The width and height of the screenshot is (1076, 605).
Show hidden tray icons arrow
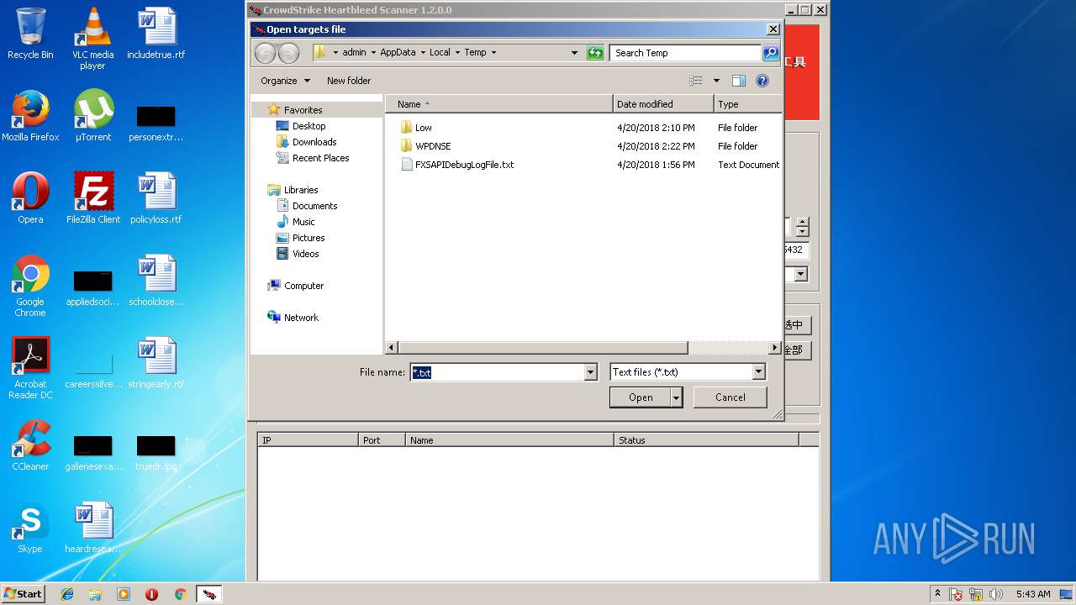coord(937,594)
